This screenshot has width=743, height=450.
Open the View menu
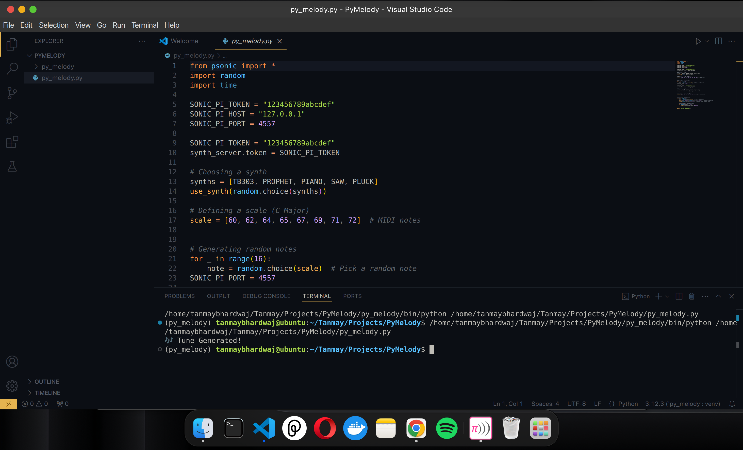pos(82,25)
